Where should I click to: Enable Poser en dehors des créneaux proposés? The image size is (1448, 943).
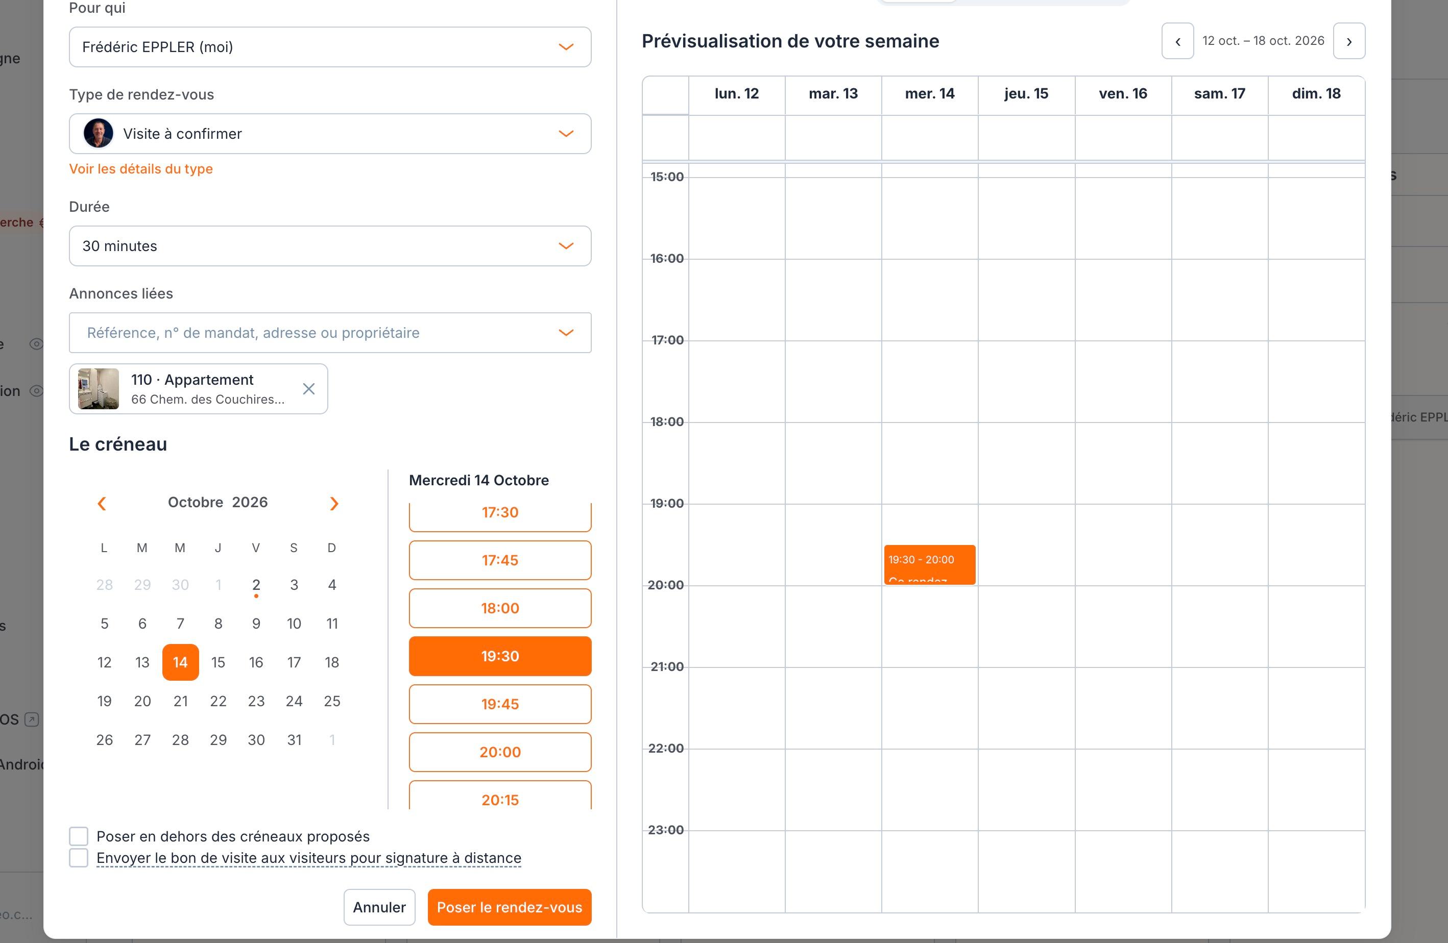[x=79, y=836]
